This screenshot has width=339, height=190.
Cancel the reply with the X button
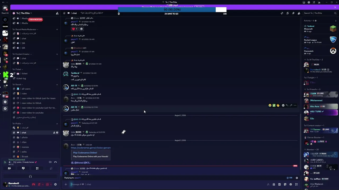tap(297, 178)
